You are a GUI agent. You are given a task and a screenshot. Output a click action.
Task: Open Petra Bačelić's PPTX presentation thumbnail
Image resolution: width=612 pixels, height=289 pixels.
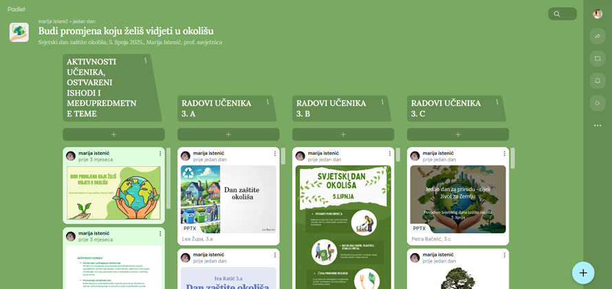pyautogui.click(x=458, y=199)
